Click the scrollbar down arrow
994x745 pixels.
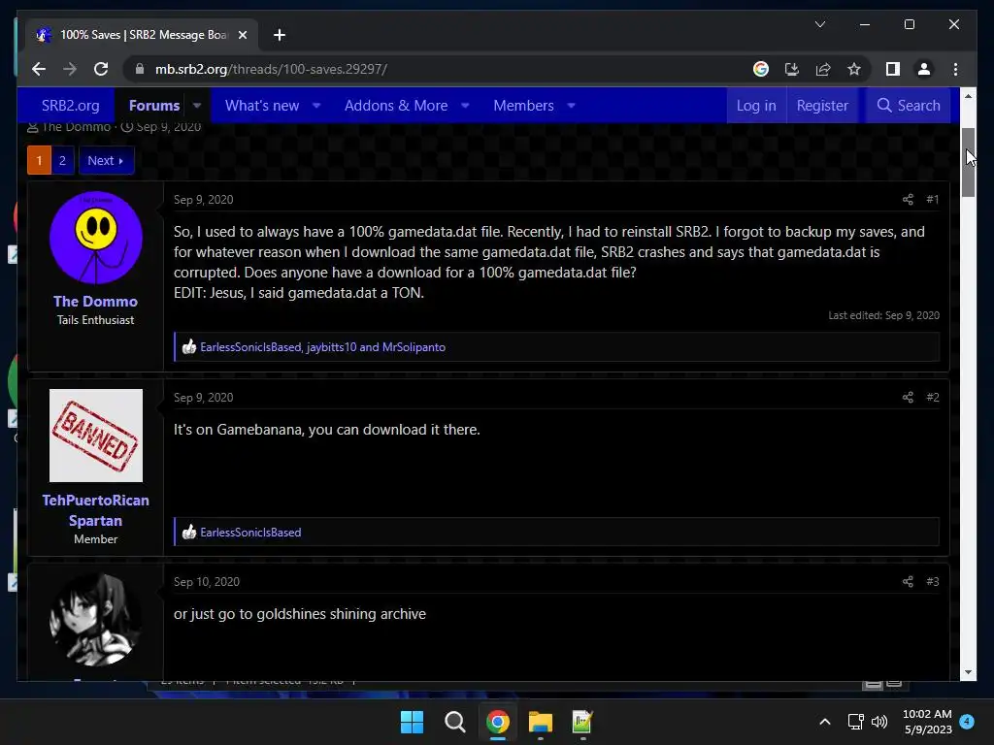968,672
